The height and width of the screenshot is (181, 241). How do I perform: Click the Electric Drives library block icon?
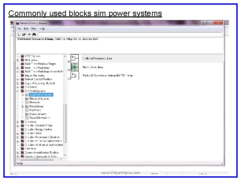tap(75, 67)
